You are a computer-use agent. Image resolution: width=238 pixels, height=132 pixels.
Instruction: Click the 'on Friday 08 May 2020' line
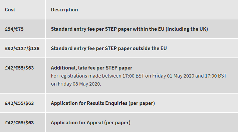[x=76, y=84]
